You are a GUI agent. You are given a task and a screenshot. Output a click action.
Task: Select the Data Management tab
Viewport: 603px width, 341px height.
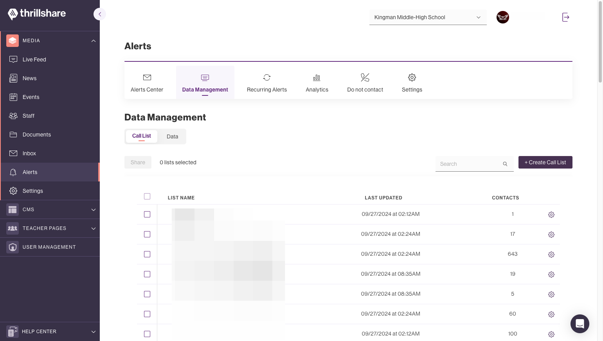(x=205, y=83)
